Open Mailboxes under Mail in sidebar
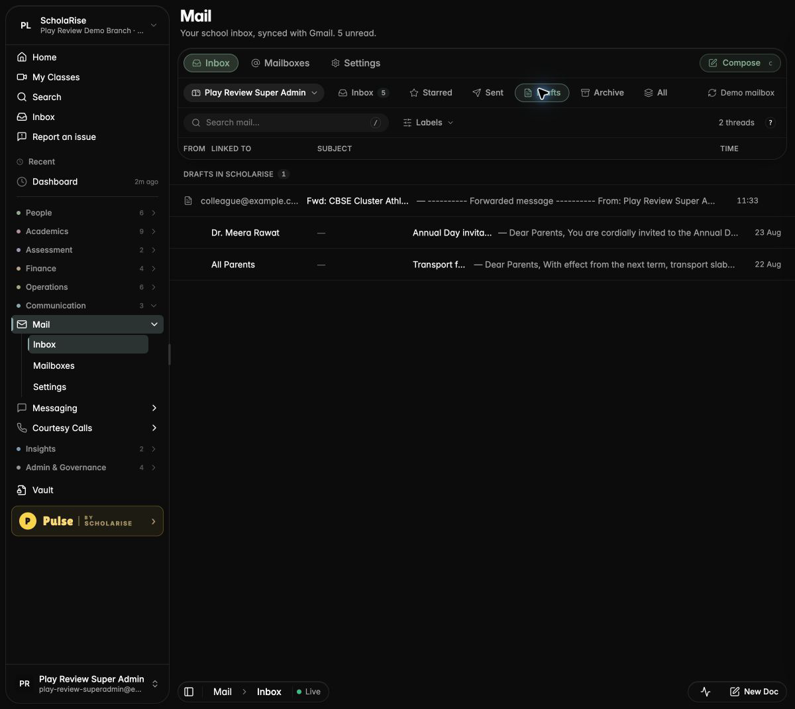The image size is (795, 709). (54, 365)
